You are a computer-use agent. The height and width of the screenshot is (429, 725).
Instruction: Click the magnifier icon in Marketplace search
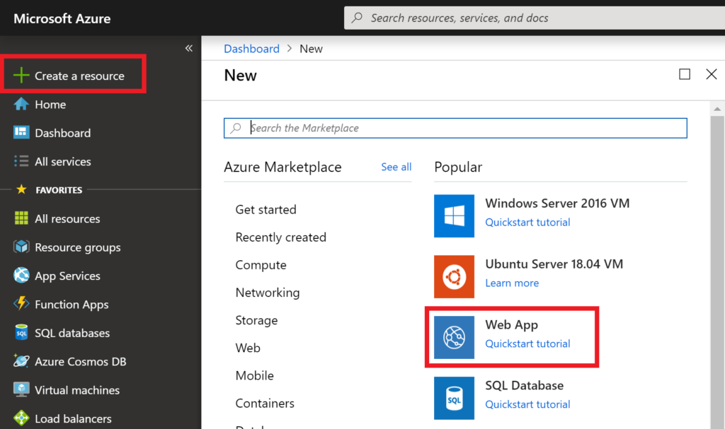click(x=236, y=128)
